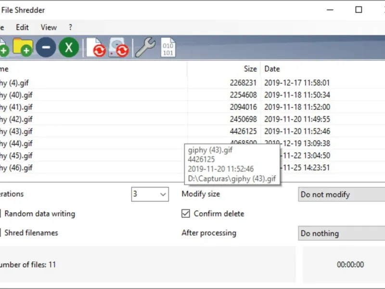Viewport: 385px width, 289px height.
Task: Click the 010 101 binary file icon
Action: (168, 47)
